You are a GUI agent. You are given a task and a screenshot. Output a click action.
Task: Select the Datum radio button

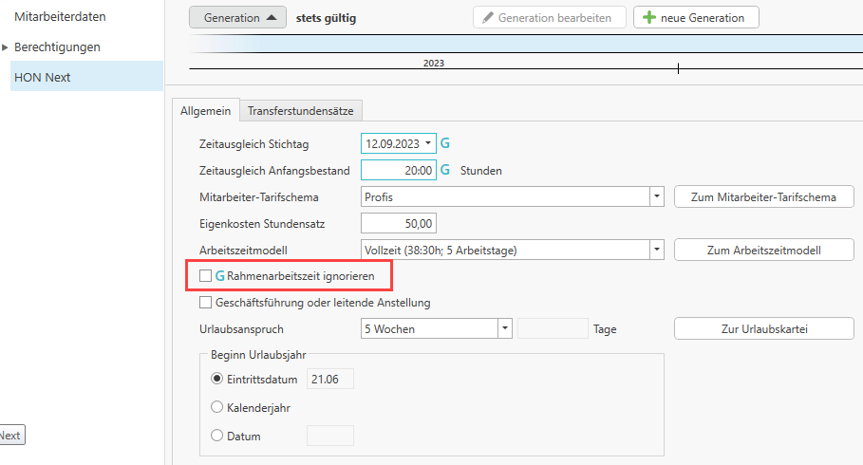point(217,437)
